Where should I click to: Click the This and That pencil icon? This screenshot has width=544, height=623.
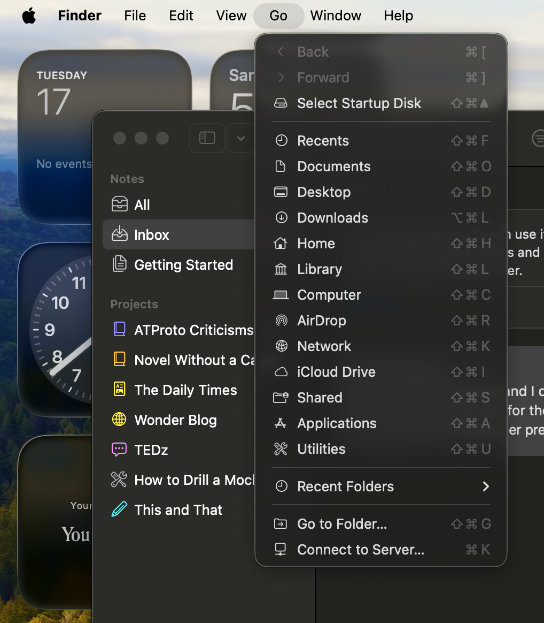[119, 510]
